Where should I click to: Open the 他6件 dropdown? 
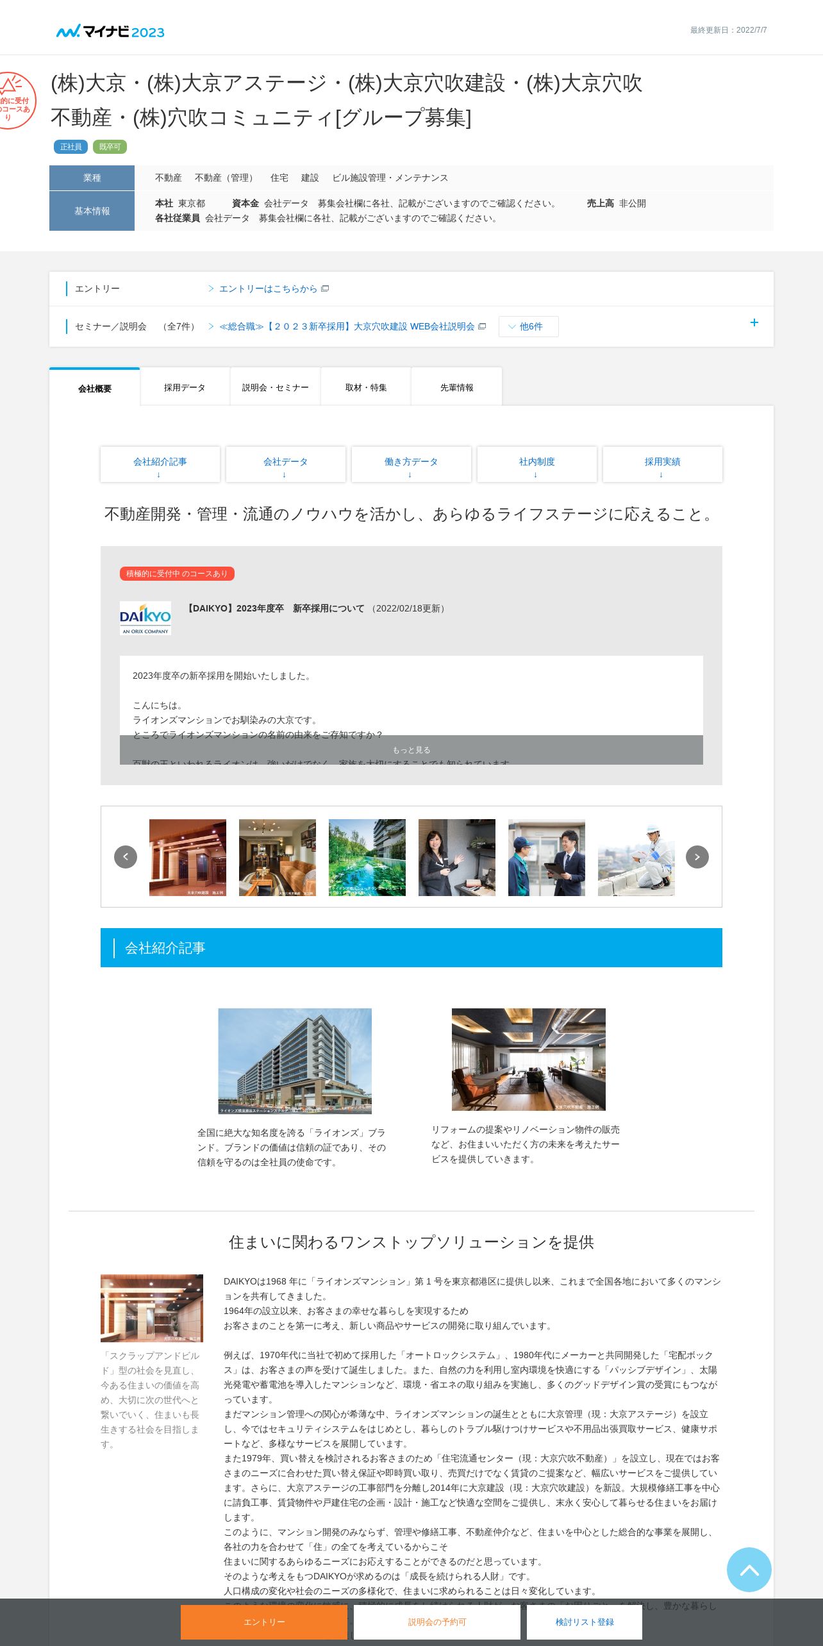click(x=528, y=326)
